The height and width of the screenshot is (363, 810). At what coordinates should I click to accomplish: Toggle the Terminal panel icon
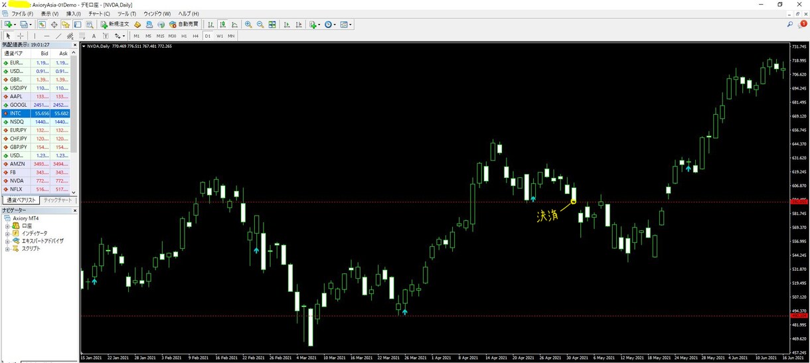(78, 25)
